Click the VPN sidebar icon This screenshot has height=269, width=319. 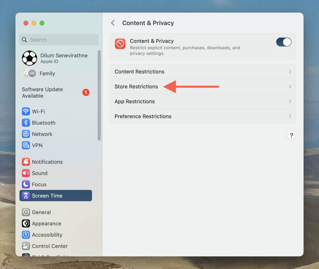pyautogui.click(x=26, y=145)
